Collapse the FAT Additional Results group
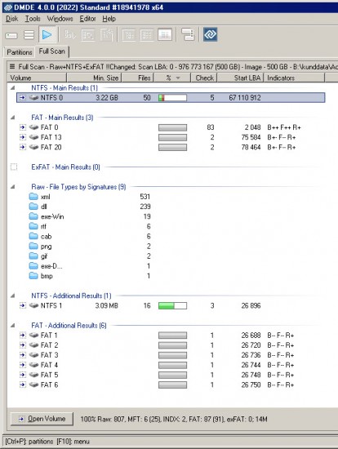Image resolution: width=338 pixels, height=449 pixels. coord(12,325)
